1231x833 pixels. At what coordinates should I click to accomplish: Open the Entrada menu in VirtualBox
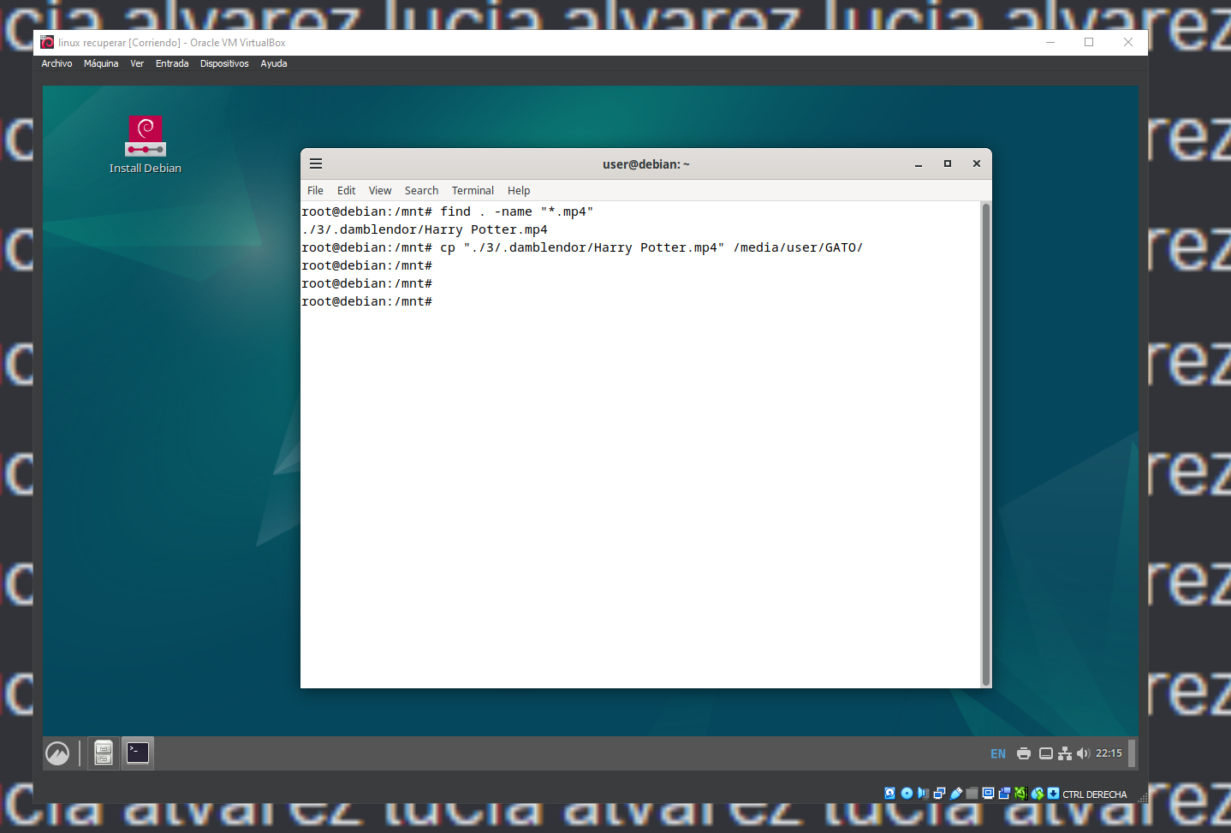click(172, 63)
